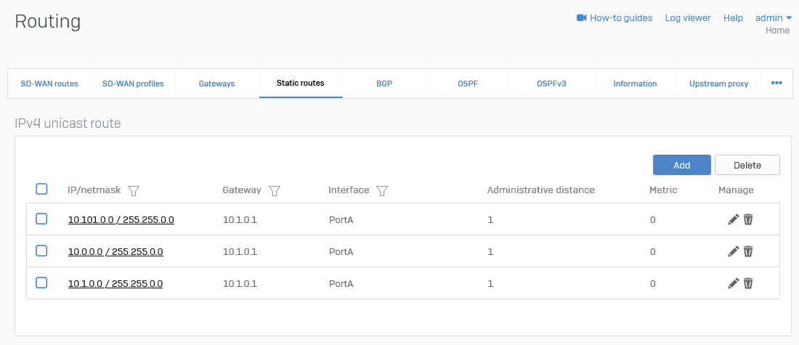This screenshot has width=799, height=345.
Task: Select the checkbox for route 10.0.0.0
Action: tap(41, 251)
